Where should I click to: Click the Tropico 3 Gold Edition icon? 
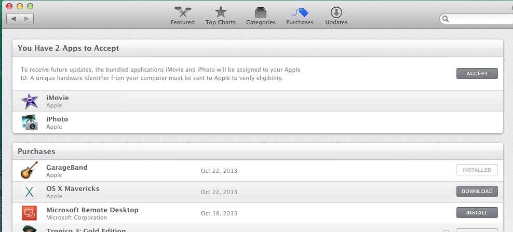click(30, 229)
